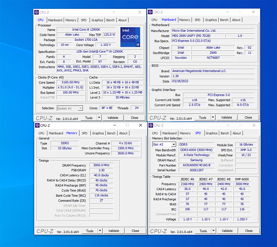Expand Tools dropdown arrow in the processor window
Viewport: 277px width, 247px height.
click(x=99, y=118)
